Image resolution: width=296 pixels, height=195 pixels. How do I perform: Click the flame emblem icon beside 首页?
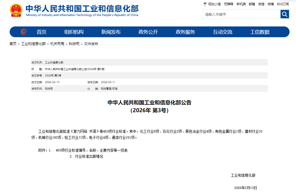click(x=23, y=32)
